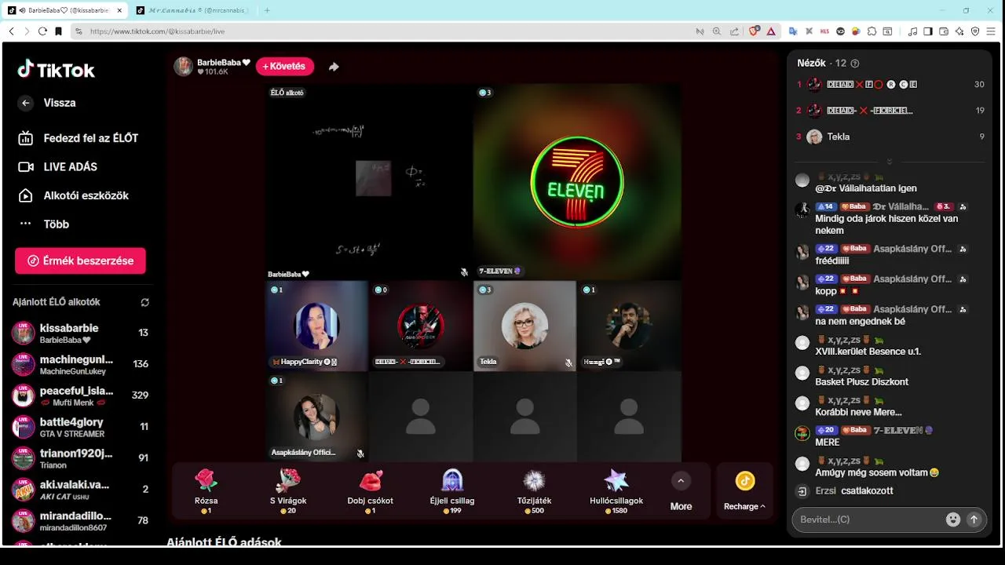Open the browser zoom magnifier icon

pos(717,31)
